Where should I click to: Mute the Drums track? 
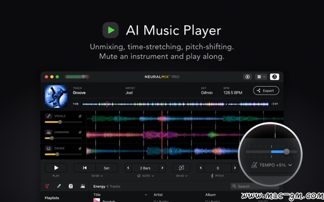pos(80,148)
